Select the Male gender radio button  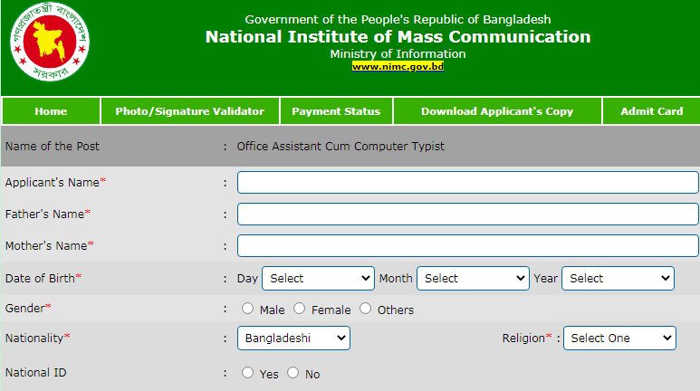click(247, 309)
